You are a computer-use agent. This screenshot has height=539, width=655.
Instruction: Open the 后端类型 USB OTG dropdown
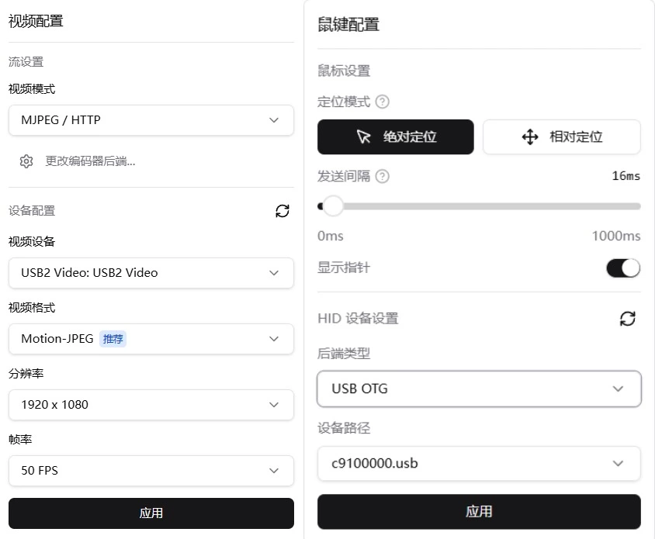click(x=479, y=389)
